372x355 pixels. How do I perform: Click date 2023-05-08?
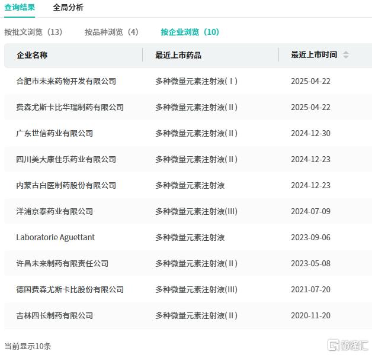coord(310,263)
